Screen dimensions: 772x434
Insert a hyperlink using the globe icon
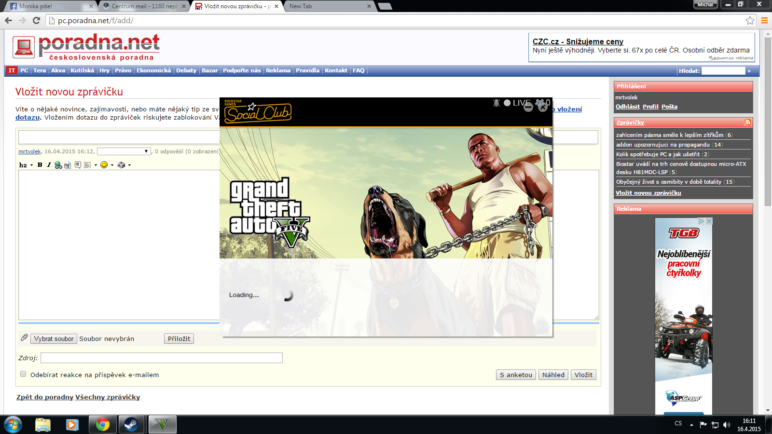[58, 165]
